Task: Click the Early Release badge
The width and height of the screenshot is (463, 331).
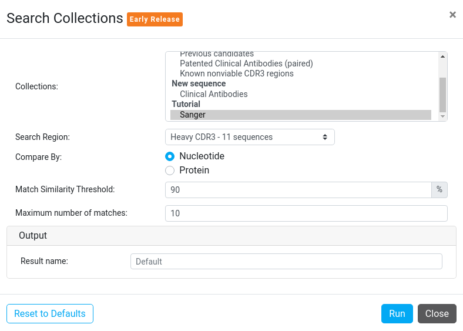Action: pos(155,19)
